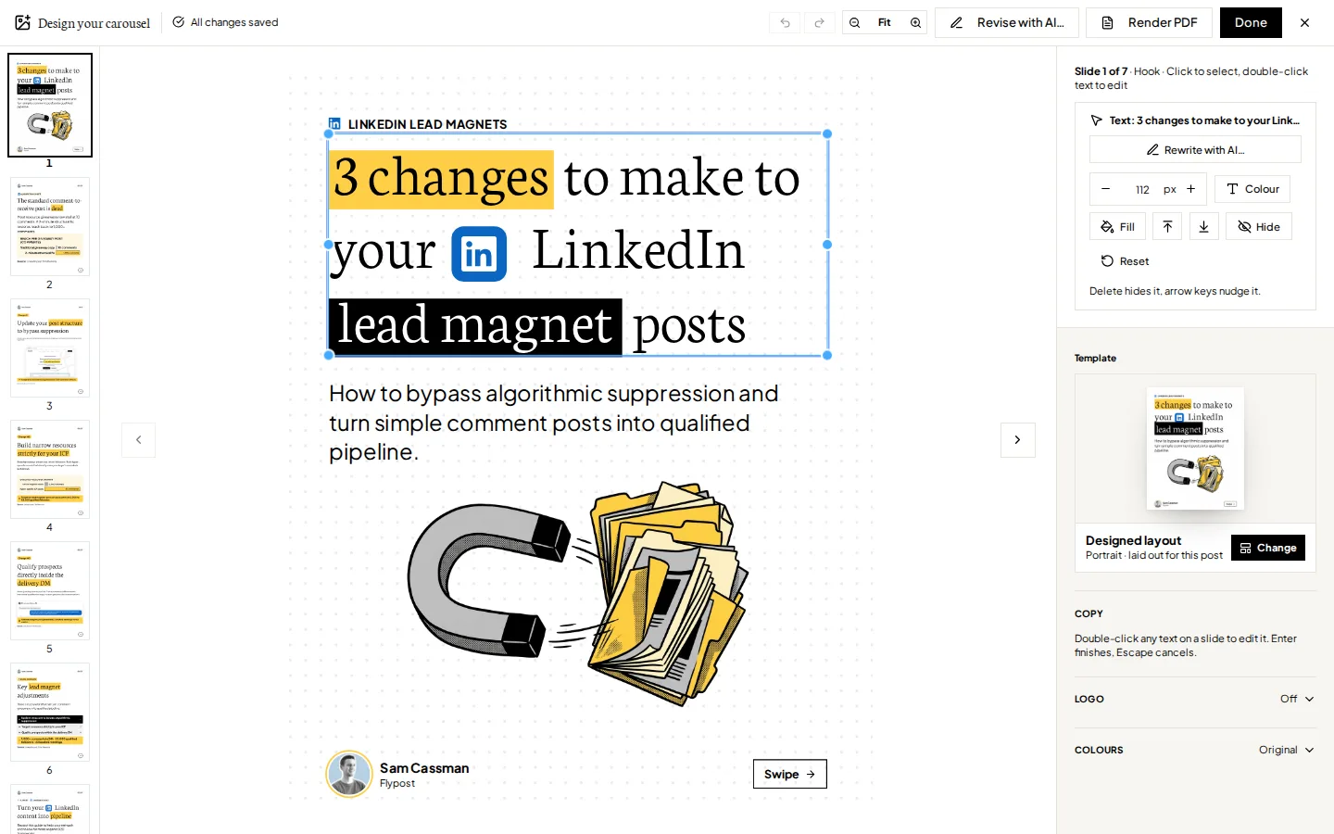Expand the Colours section
The image size is (1334, 834).
(x=1195, y=750)
